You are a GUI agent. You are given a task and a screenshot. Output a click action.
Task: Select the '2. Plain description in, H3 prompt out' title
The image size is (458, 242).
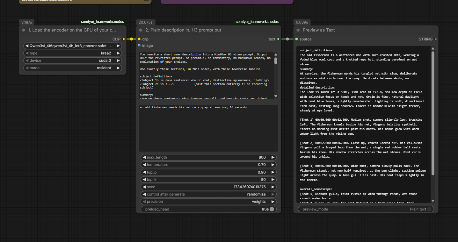[183, 30]
